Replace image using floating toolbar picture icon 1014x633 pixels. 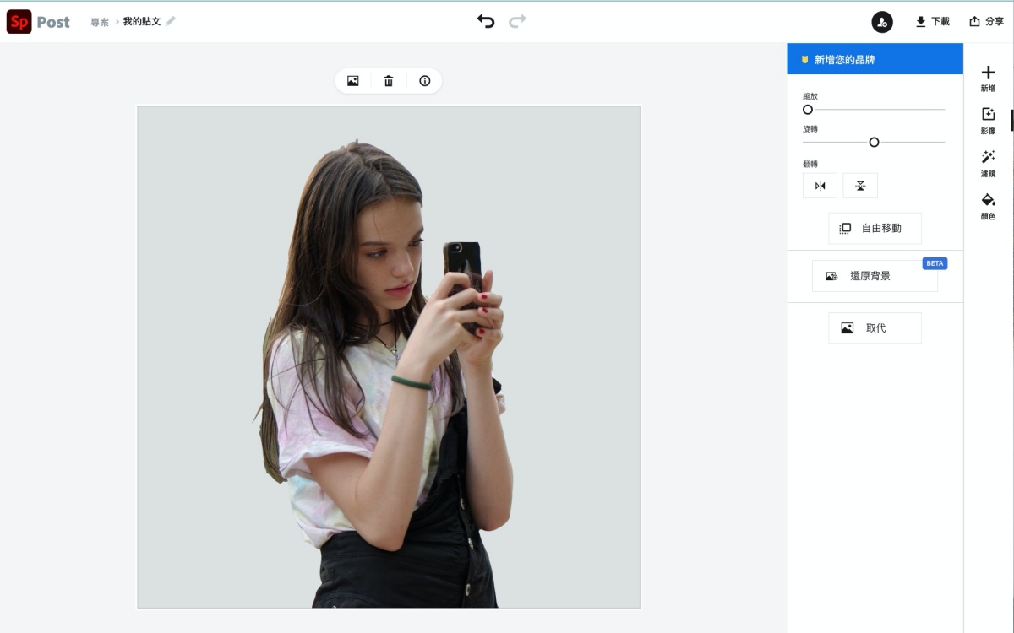pyautogui.click(x=353, y=81)
